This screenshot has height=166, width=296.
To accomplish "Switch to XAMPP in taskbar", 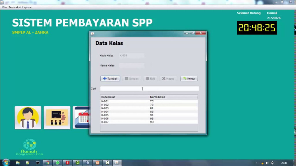I will (x=98, y=163).
